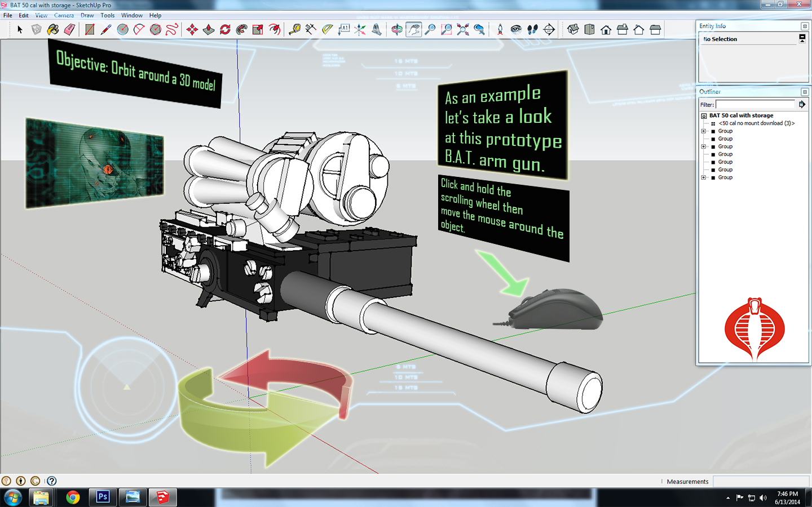The width and height of the screenshot is (812, 507).
Task: Click the Outliner filter details arrow button
Action: (x=802, y=104)
